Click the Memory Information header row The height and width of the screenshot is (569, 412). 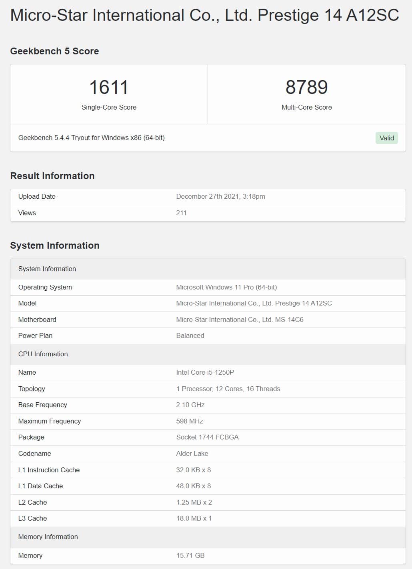pos(208,537)
